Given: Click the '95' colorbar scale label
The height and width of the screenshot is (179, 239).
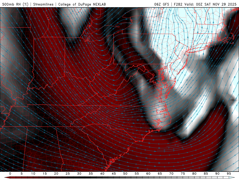Looking at the screenshot, I should pyautogui.click(x=229, y=174).
